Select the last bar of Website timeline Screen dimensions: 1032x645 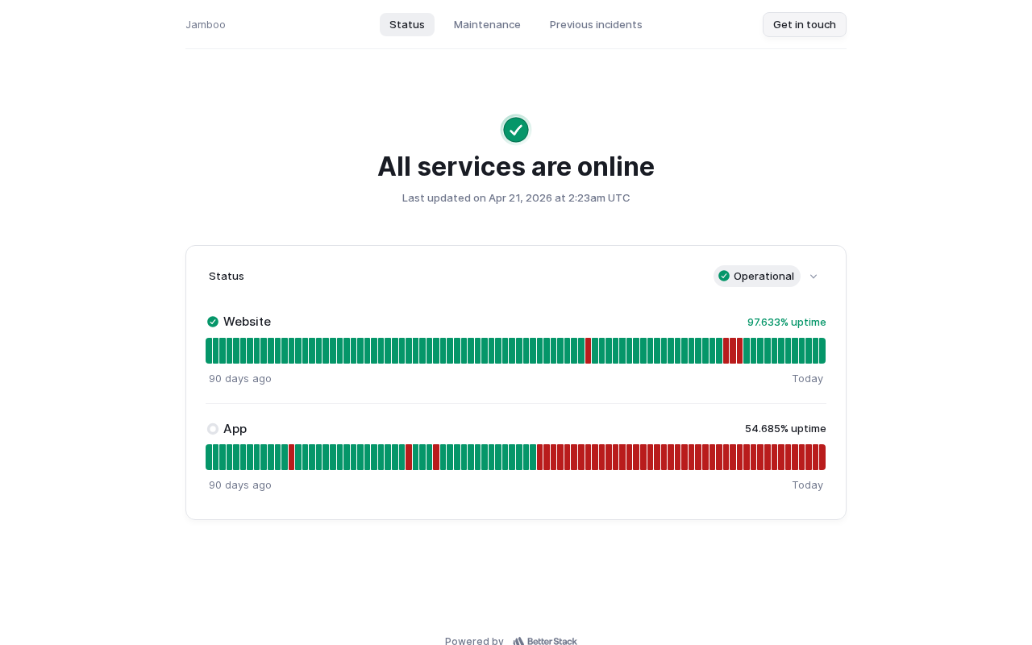[822, 351]
